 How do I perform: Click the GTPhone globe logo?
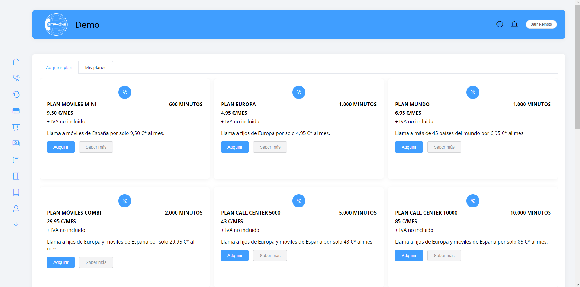pos(56,24)
